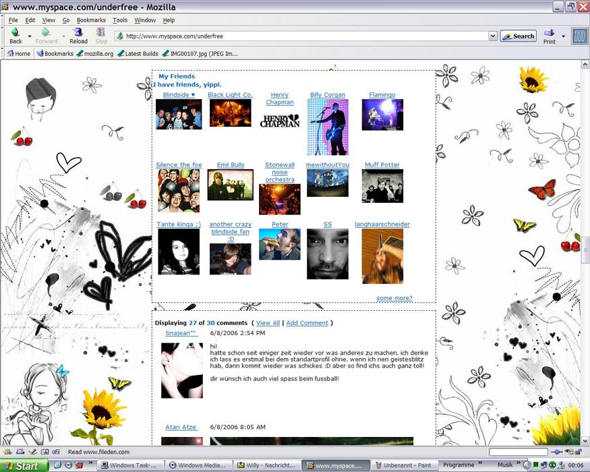
Task: Click the Stop toolbar button
Action: pyautogui.click(x=101, y=36)
